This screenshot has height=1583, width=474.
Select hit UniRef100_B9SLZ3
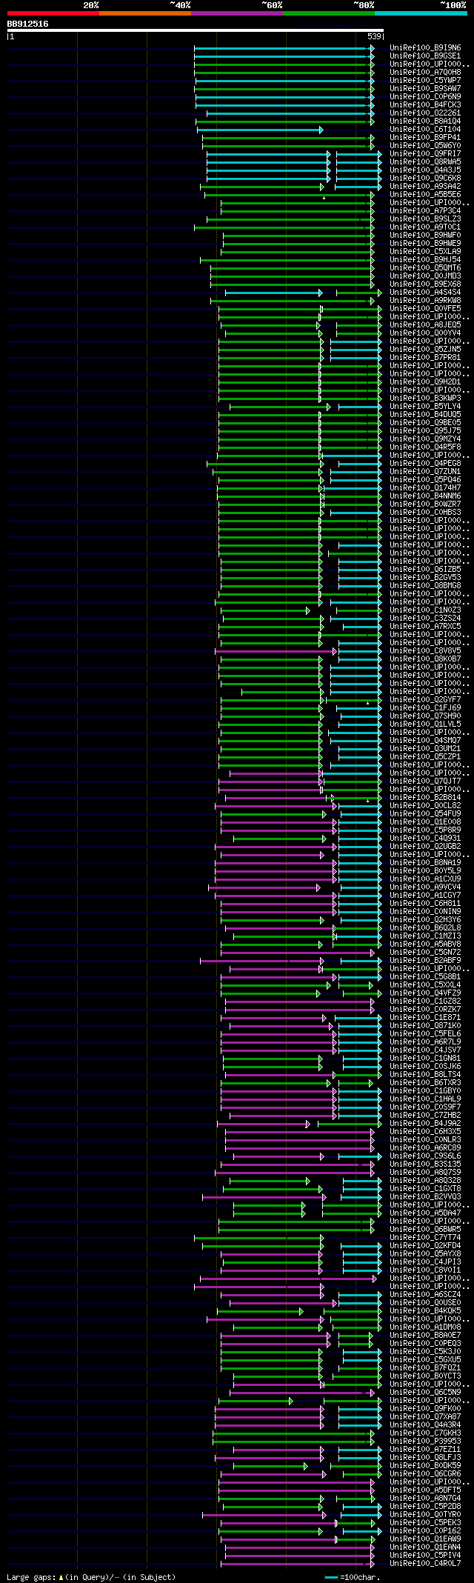[425, 219]
